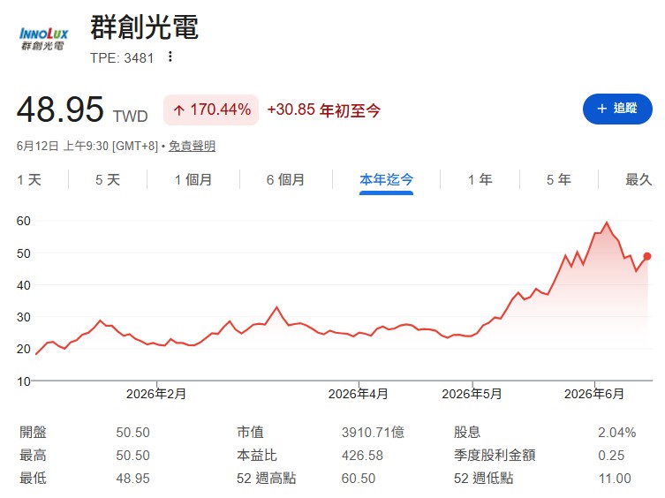This screenshot has height=498, width=665.
Task: Click the 2026年6月 axis label
Action: coord(593,394)
